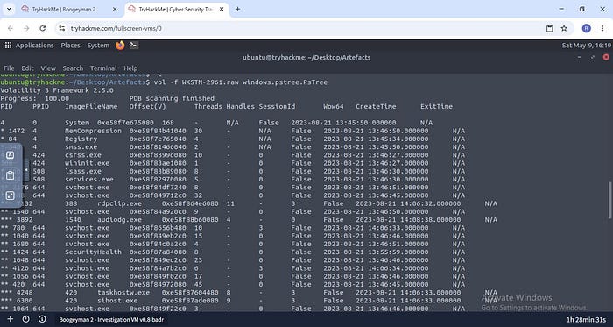Open the clipboard icon in VM side panel

(x=11, y=175)
